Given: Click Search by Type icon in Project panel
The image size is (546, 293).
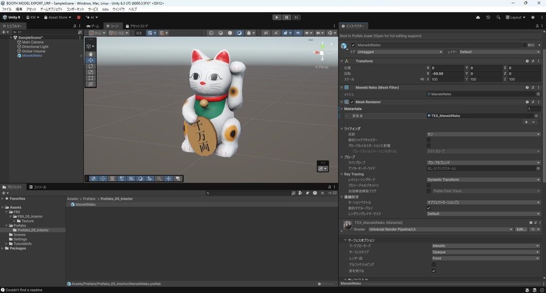Looking at the screenshot, I should pos(300,193).
